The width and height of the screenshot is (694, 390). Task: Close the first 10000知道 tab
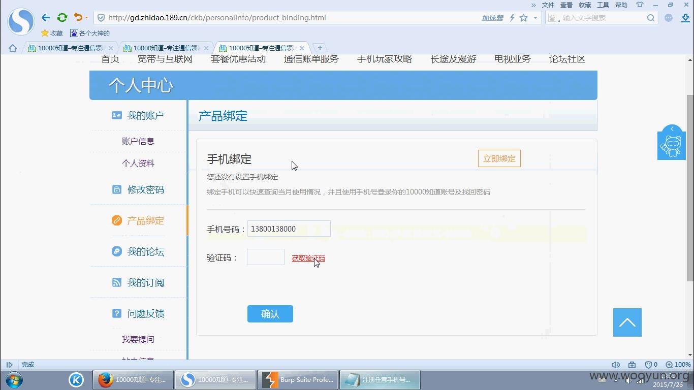[111, 48]
